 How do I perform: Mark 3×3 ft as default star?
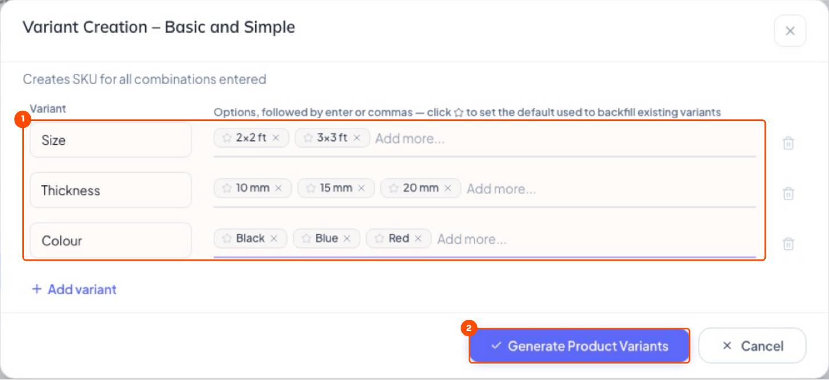coord(308,138)
